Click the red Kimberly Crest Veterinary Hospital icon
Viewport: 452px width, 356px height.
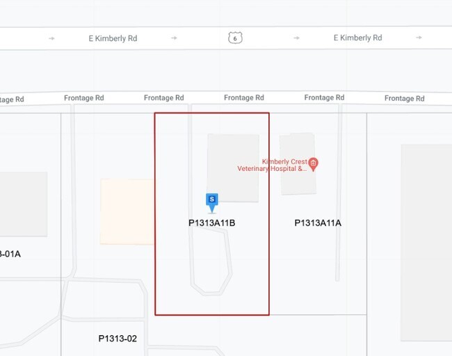click(x=313, y=164)
